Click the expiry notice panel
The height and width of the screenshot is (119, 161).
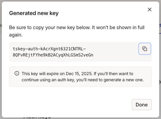80,77
